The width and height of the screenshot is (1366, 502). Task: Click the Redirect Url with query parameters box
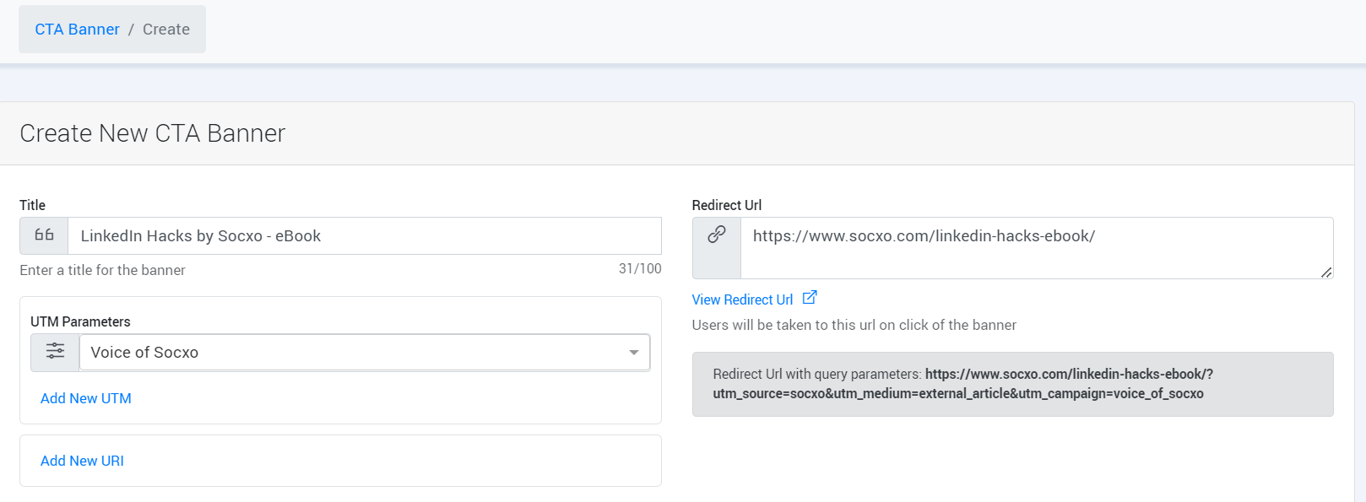(x=1012, y=384)
